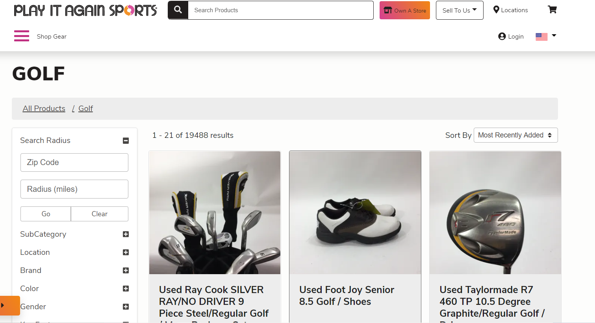This screenshot has width=595, height=323.
Task: Expand the Location filter
Action: (126, 252)
